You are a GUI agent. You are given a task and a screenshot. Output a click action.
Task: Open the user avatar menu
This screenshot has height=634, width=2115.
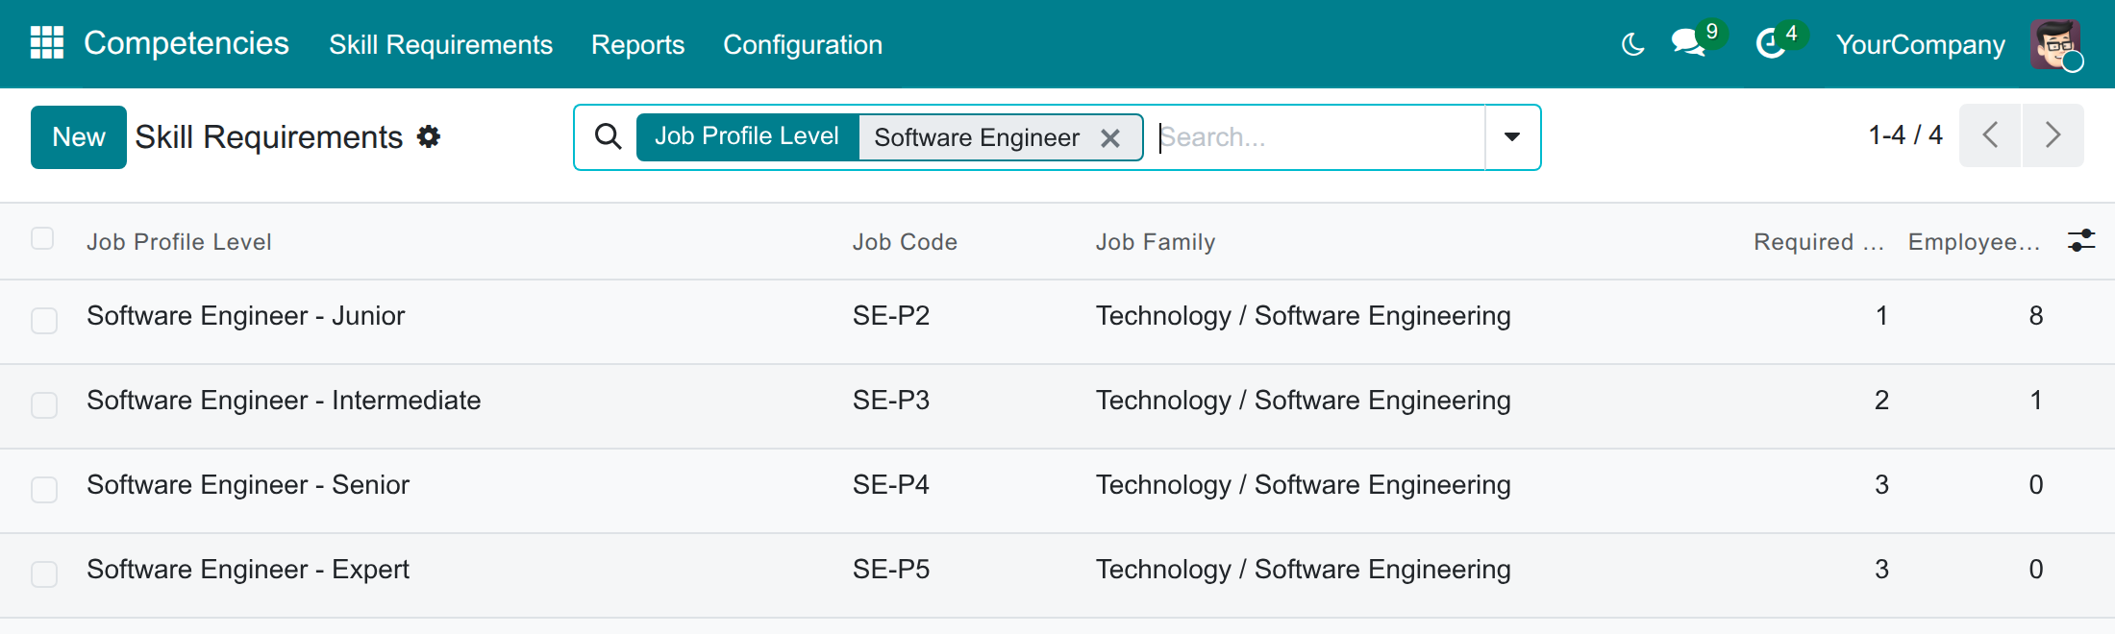pyautogui.click(x=2055, y=44)
